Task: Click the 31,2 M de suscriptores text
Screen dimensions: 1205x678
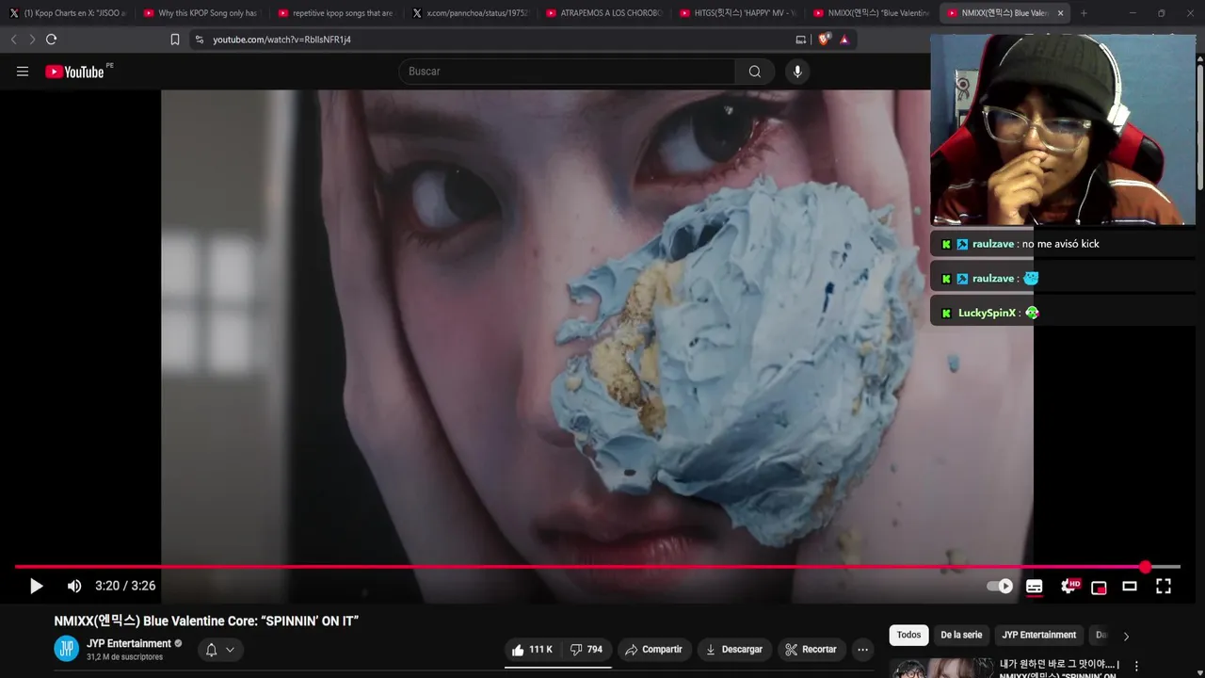Action: [124, 657]
